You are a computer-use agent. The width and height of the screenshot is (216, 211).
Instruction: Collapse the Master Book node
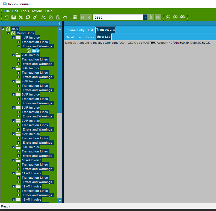(x=8, y=33)
